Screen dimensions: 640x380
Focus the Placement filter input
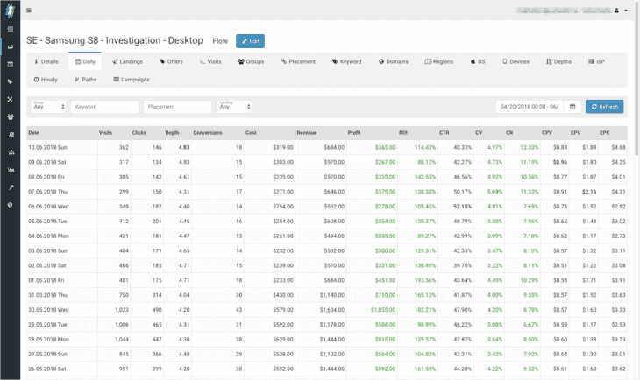click(x=178, y=107)
